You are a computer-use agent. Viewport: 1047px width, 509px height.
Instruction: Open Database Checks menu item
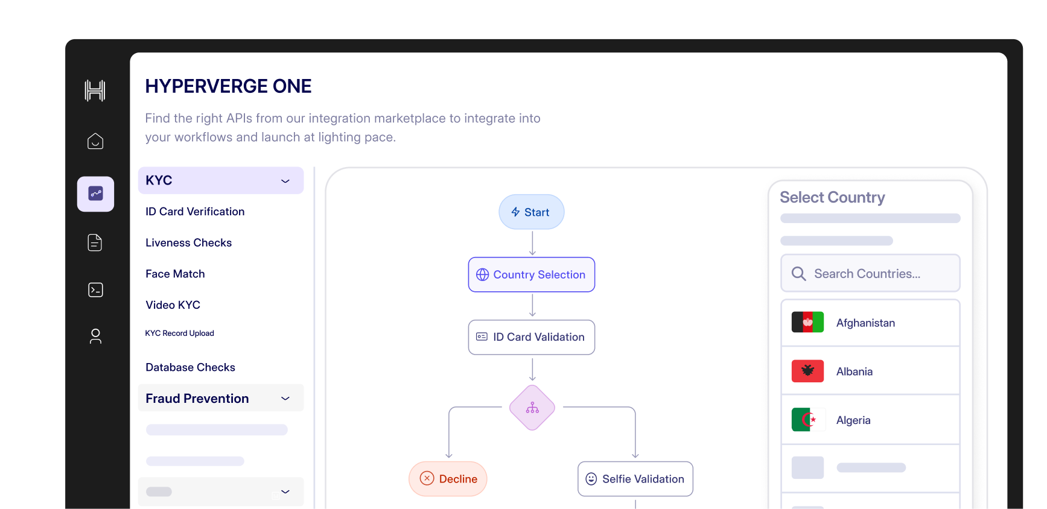(190, 367)
